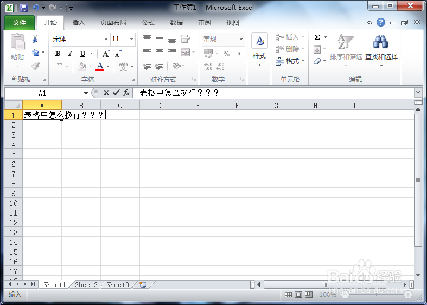Click the AutoSum sigma icon
427x305 pixels.
[x=317, y=37]
